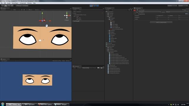Click the green Y-axis arrow of move gizmo
Image resolution: width=189 pixels, height=106 pixels.
coord(42,13)
